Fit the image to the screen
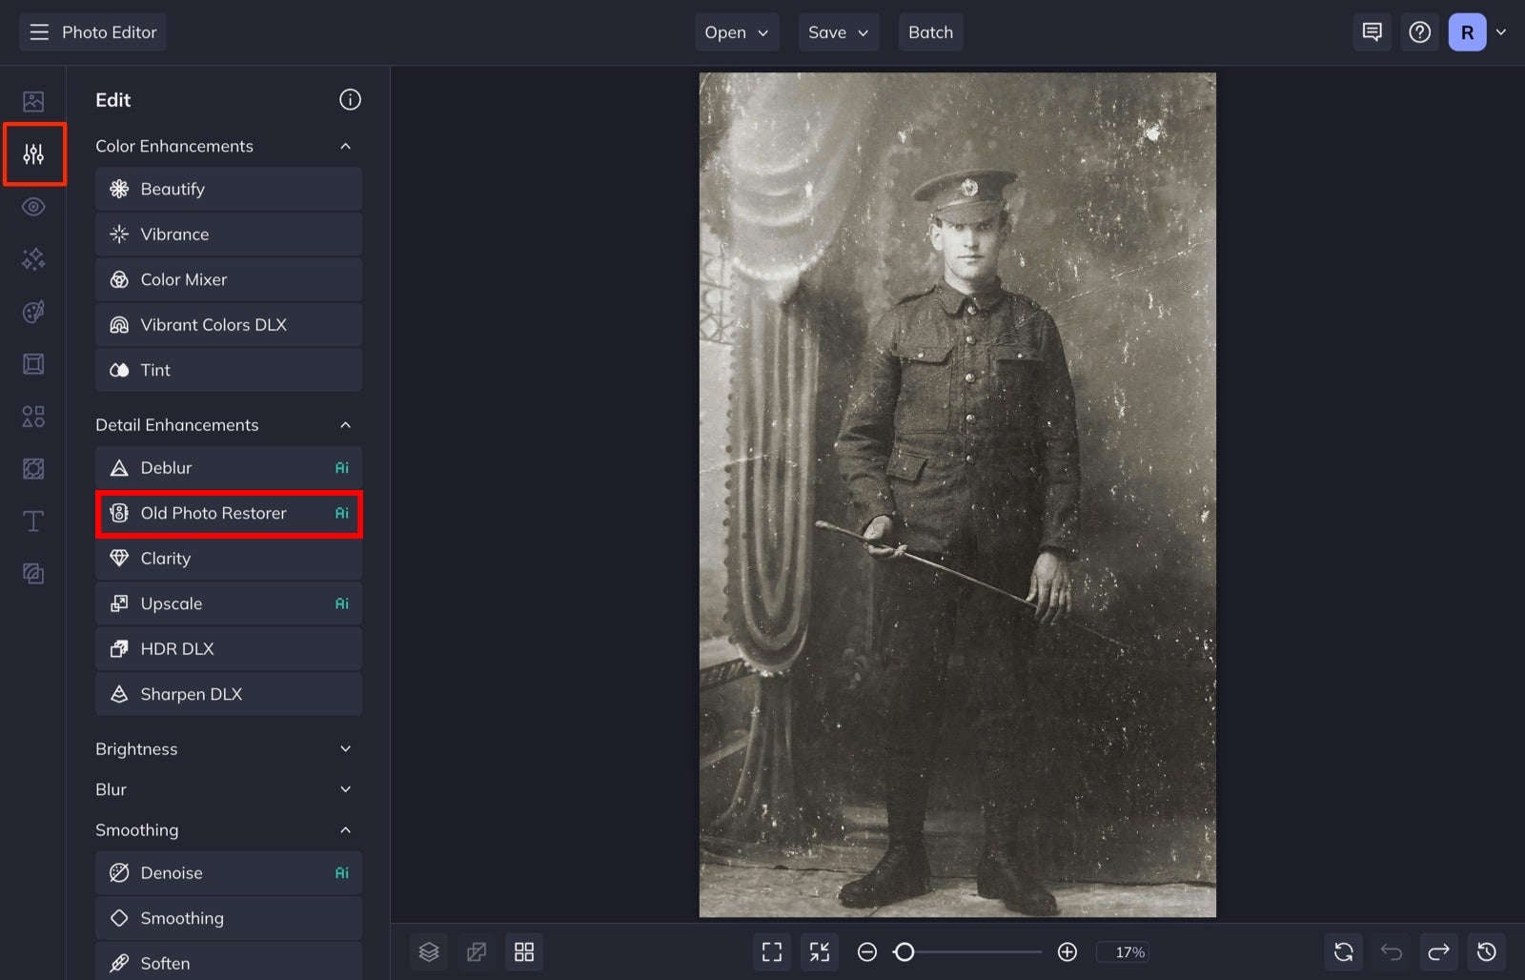1525x980 pixels. (819, 951)
